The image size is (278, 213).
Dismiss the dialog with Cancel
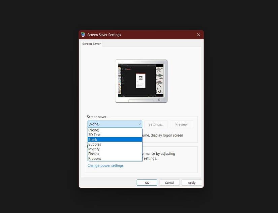coord(169,182)
